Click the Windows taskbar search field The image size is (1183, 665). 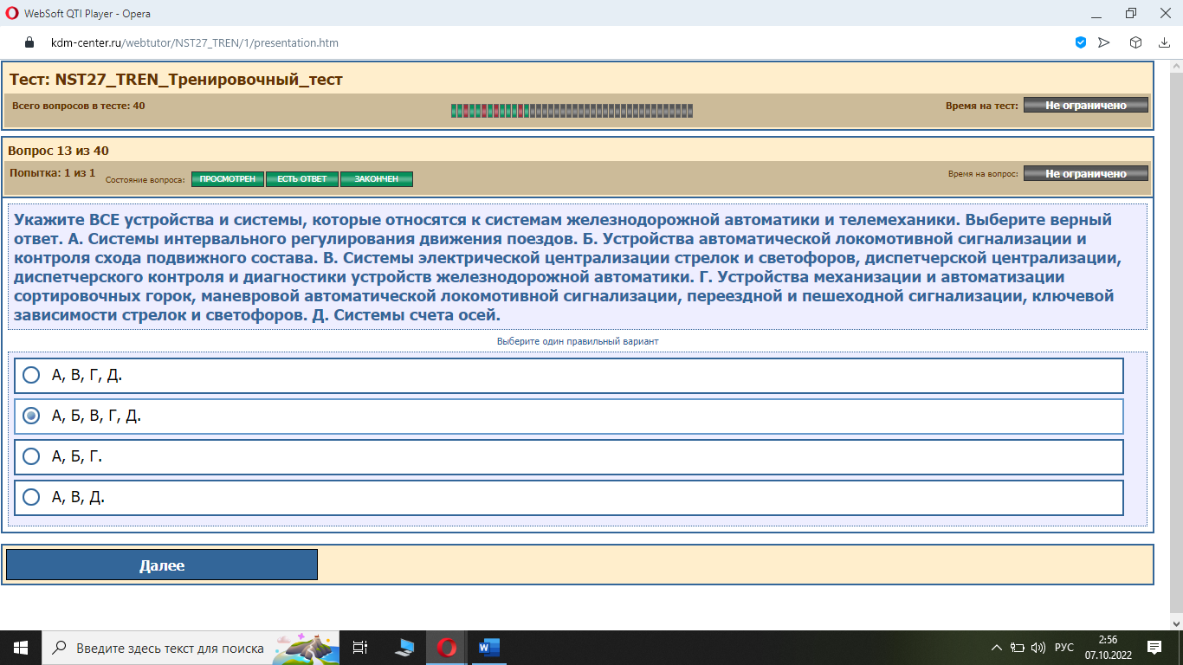[189, 648]
